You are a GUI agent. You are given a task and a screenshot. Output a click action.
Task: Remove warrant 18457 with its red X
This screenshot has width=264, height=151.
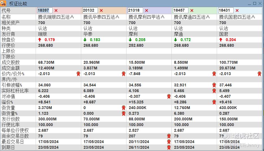tap(192, 10)
